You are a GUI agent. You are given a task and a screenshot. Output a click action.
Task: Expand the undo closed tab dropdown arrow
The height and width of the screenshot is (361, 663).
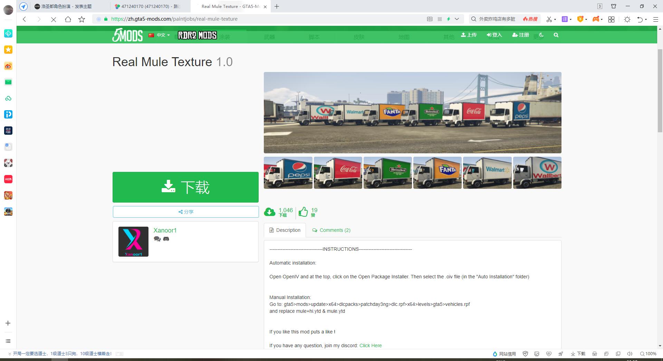pos(646,20)
